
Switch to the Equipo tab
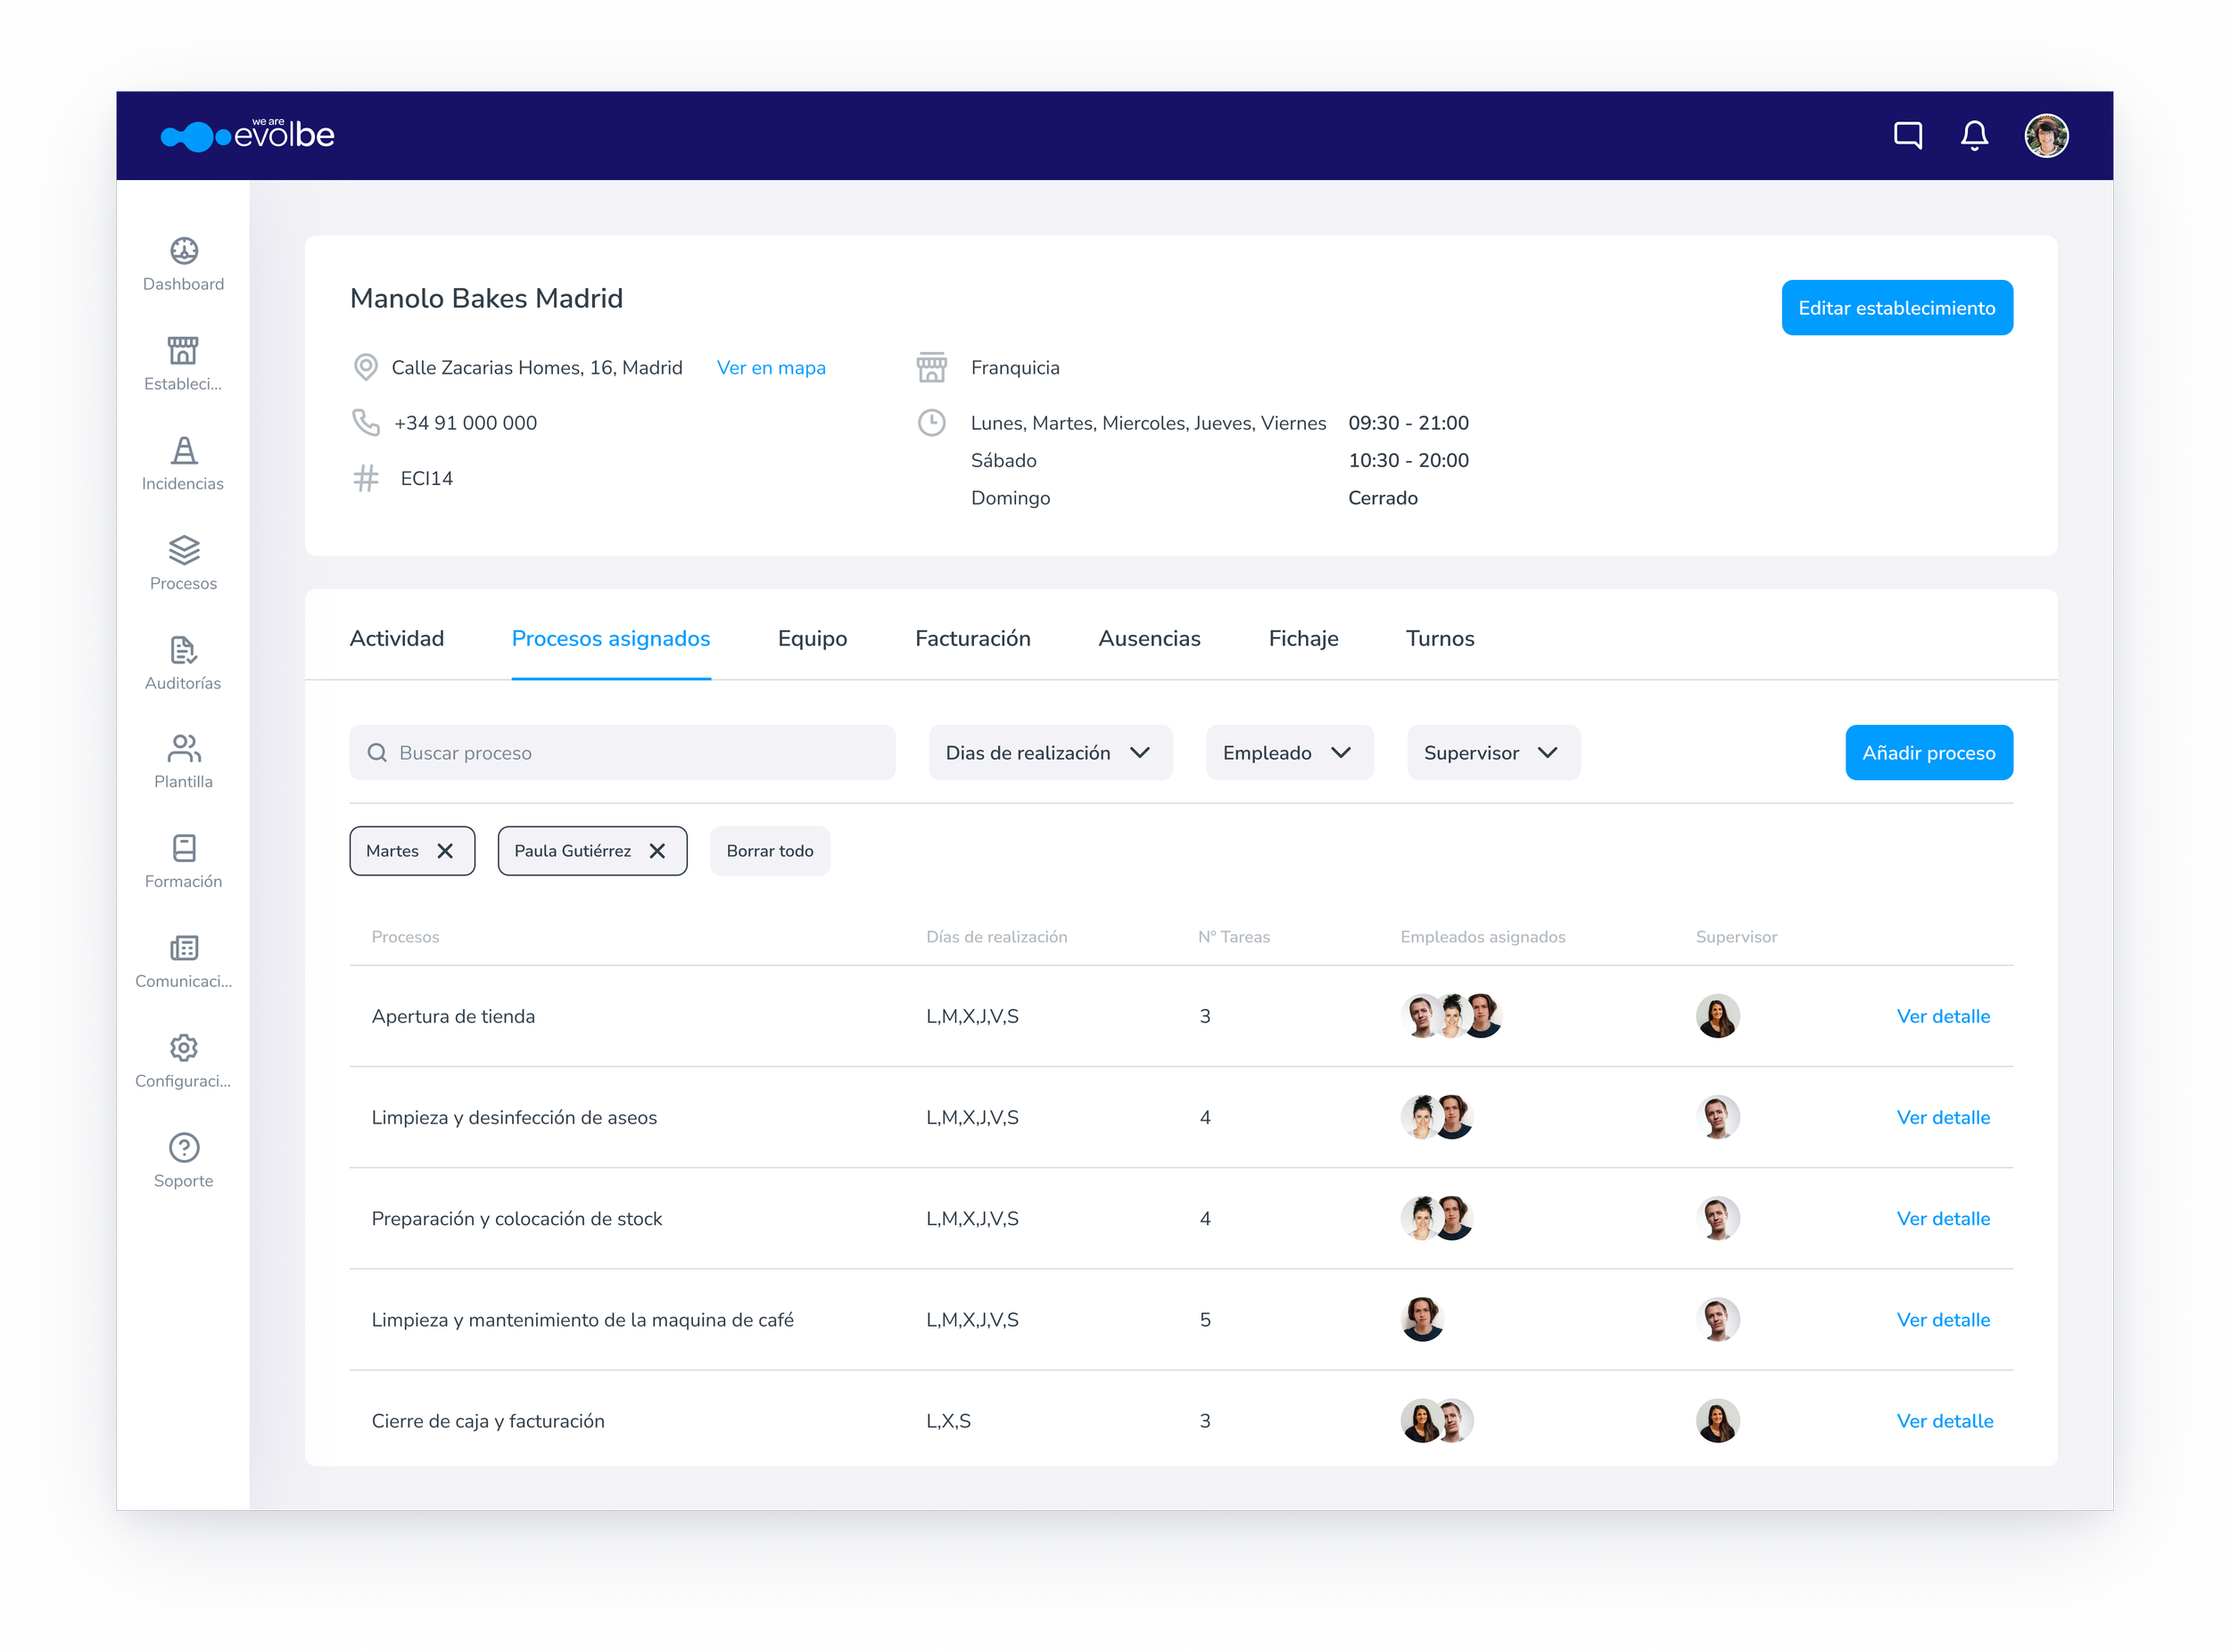812,639
